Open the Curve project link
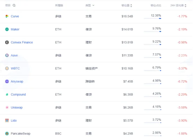 point(15,16)
